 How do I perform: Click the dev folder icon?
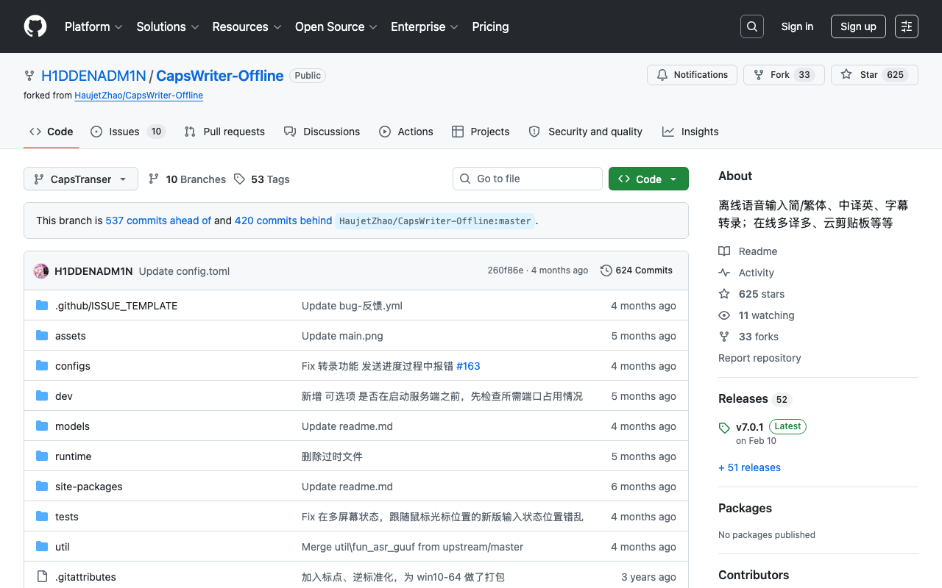click(42, 396)
